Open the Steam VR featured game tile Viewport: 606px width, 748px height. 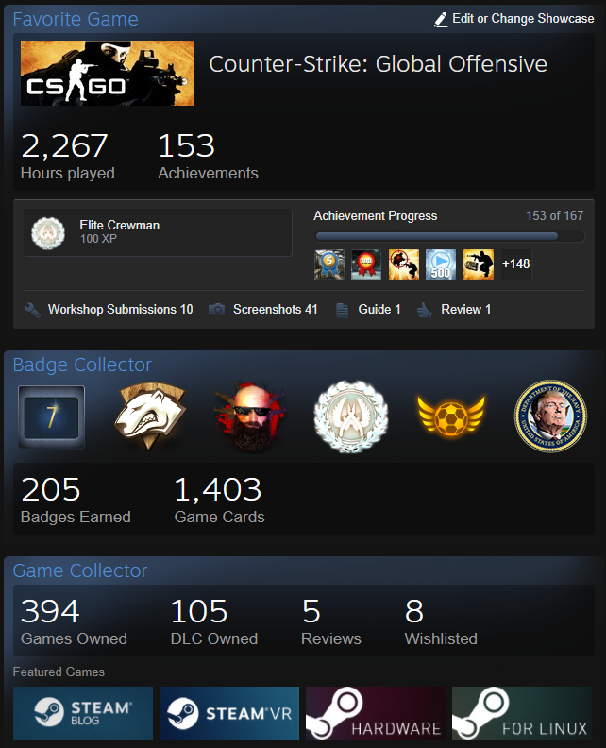point(229,713)
